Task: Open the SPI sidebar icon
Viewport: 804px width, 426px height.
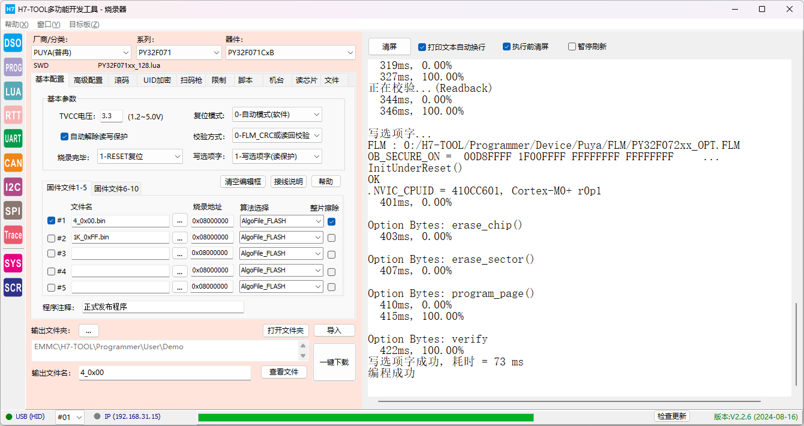Action: click(x=13, y=211)
